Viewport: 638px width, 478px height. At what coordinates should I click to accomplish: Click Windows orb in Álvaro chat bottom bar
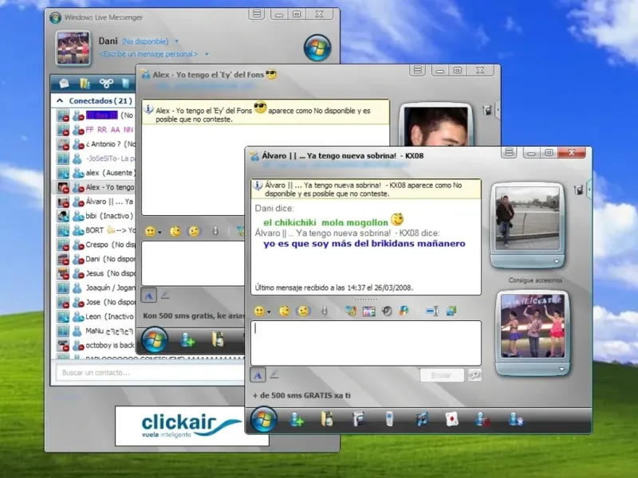coord(264,420)
